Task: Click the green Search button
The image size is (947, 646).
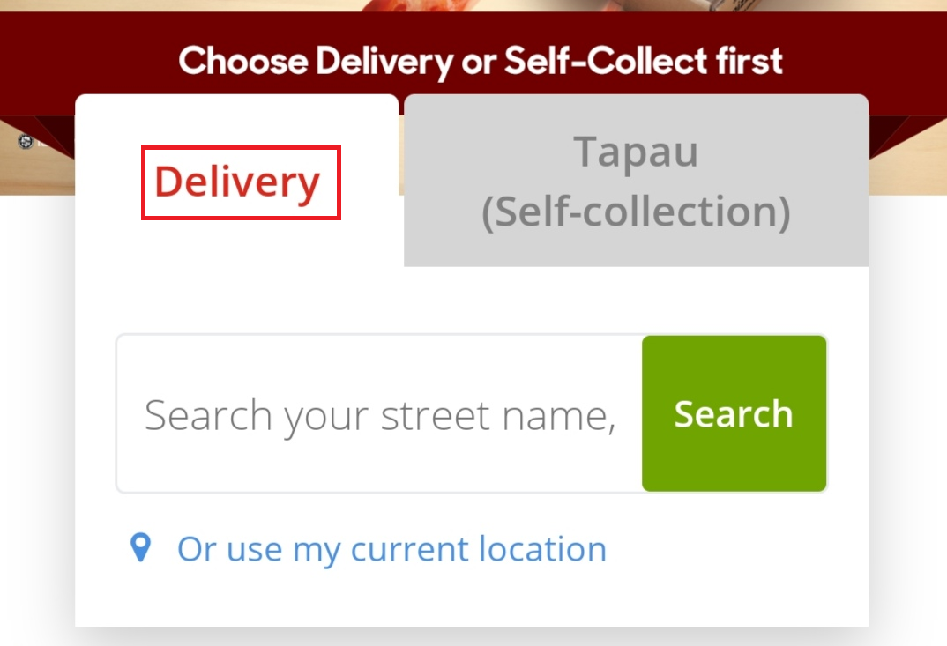Action: [734, 413]
